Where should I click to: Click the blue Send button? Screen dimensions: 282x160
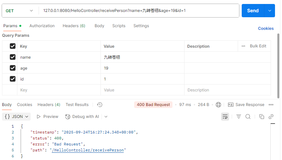pyautogui.click(x=253, y=11)
